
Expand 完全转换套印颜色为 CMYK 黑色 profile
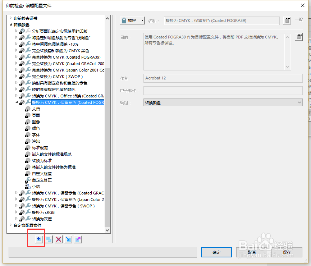pyautogui.click(x=17, y=50)
